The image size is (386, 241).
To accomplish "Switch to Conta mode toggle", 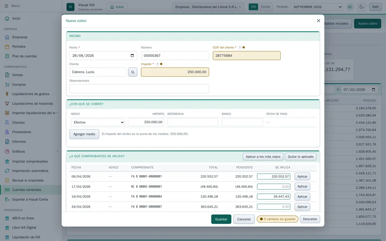I will coord(265,7).
